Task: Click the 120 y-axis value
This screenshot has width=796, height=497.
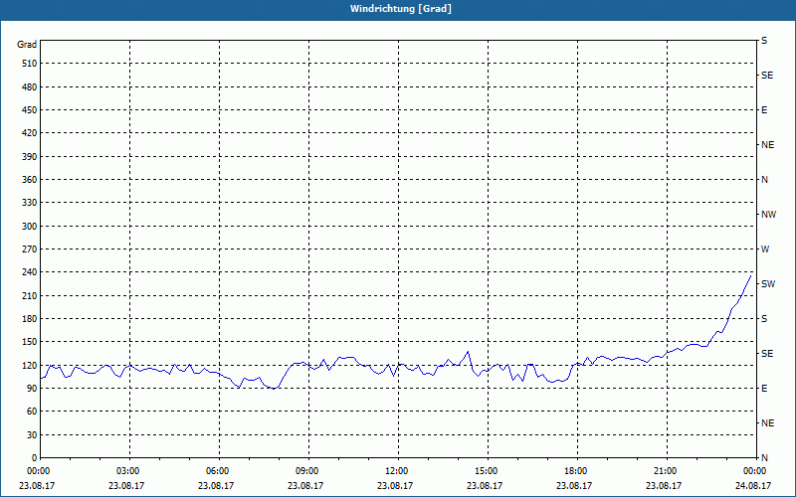Action: tap(30, 365)
